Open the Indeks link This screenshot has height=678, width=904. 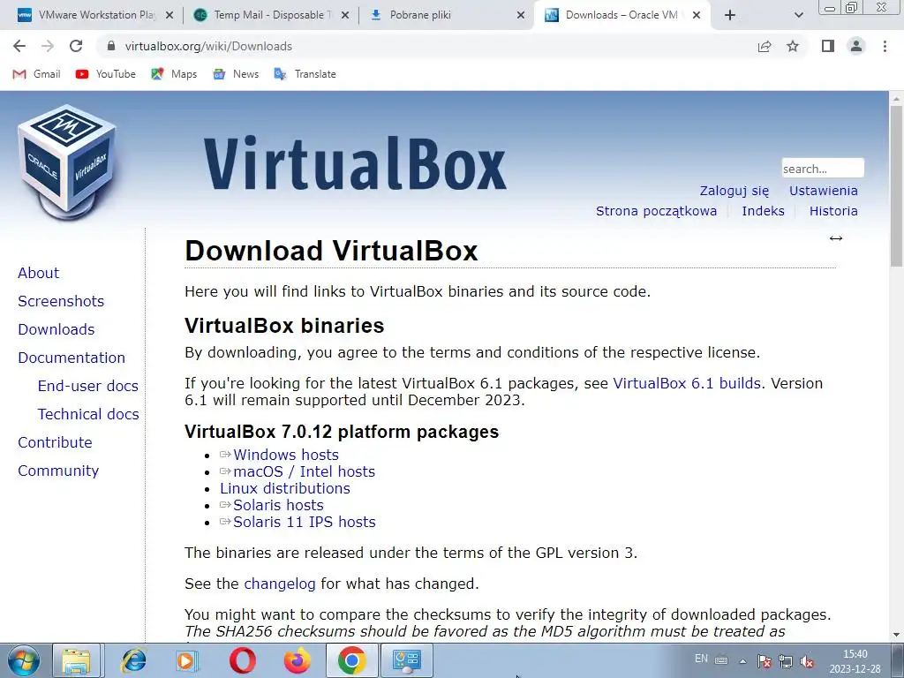coord(763,211)
